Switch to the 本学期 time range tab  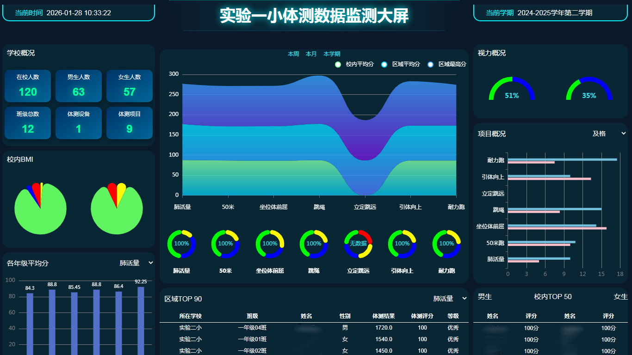click(332, 54)
